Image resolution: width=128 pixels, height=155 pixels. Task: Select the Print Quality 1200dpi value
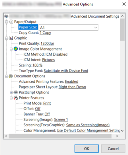tap(47, 43)
